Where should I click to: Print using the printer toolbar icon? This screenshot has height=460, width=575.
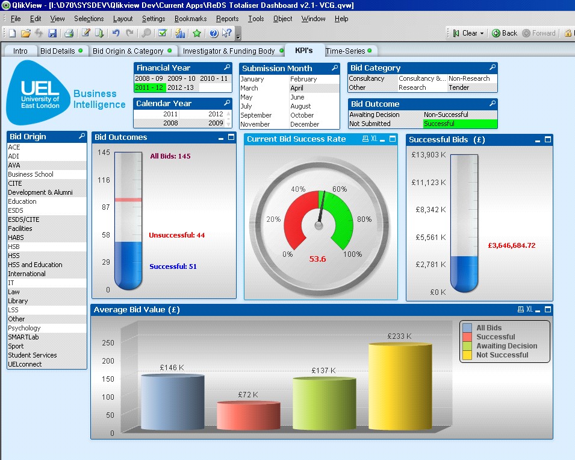pyautogui.click(x=69, y=33)
